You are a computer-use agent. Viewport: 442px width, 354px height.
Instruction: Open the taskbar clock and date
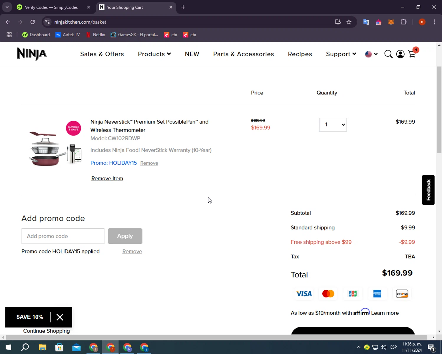pos(412,347)
